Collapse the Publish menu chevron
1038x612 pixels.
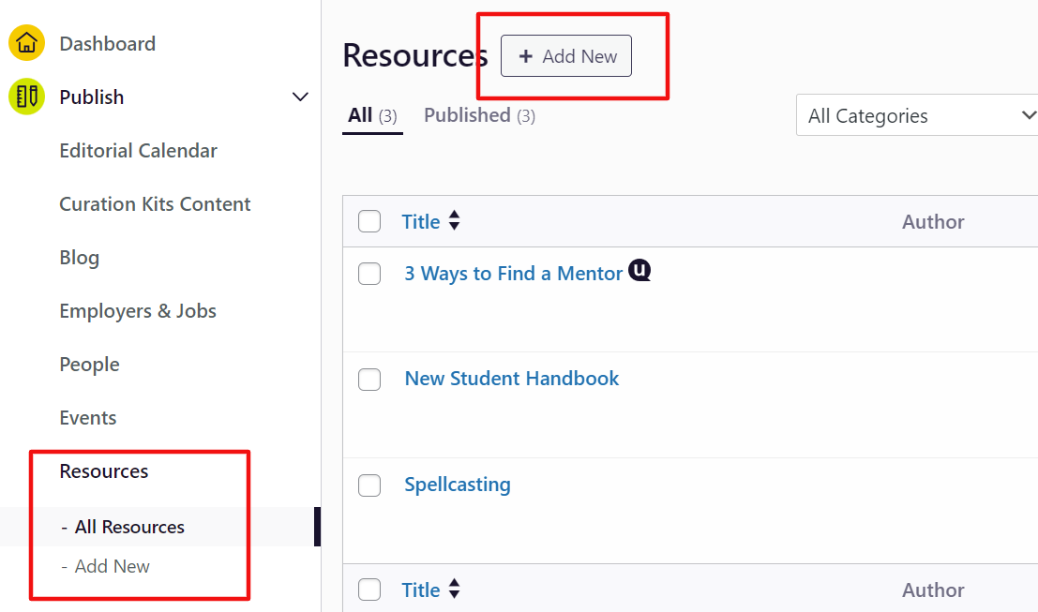(300, 97)
